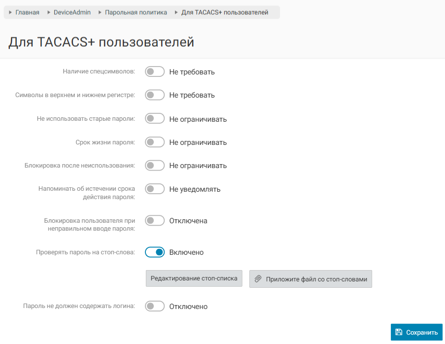
Task: Toggle Напоминать об истечении срока действия пароля
Action: [x=154, y=189]
